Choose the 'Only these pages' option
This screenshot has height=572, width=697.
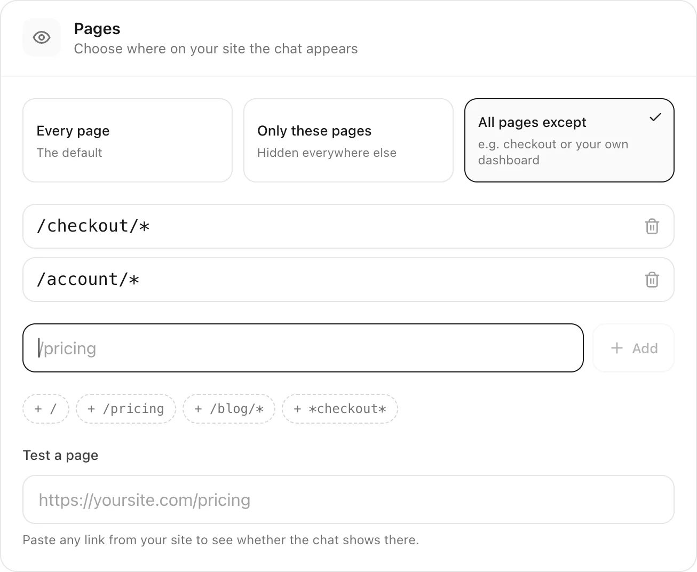pos(348,140)
